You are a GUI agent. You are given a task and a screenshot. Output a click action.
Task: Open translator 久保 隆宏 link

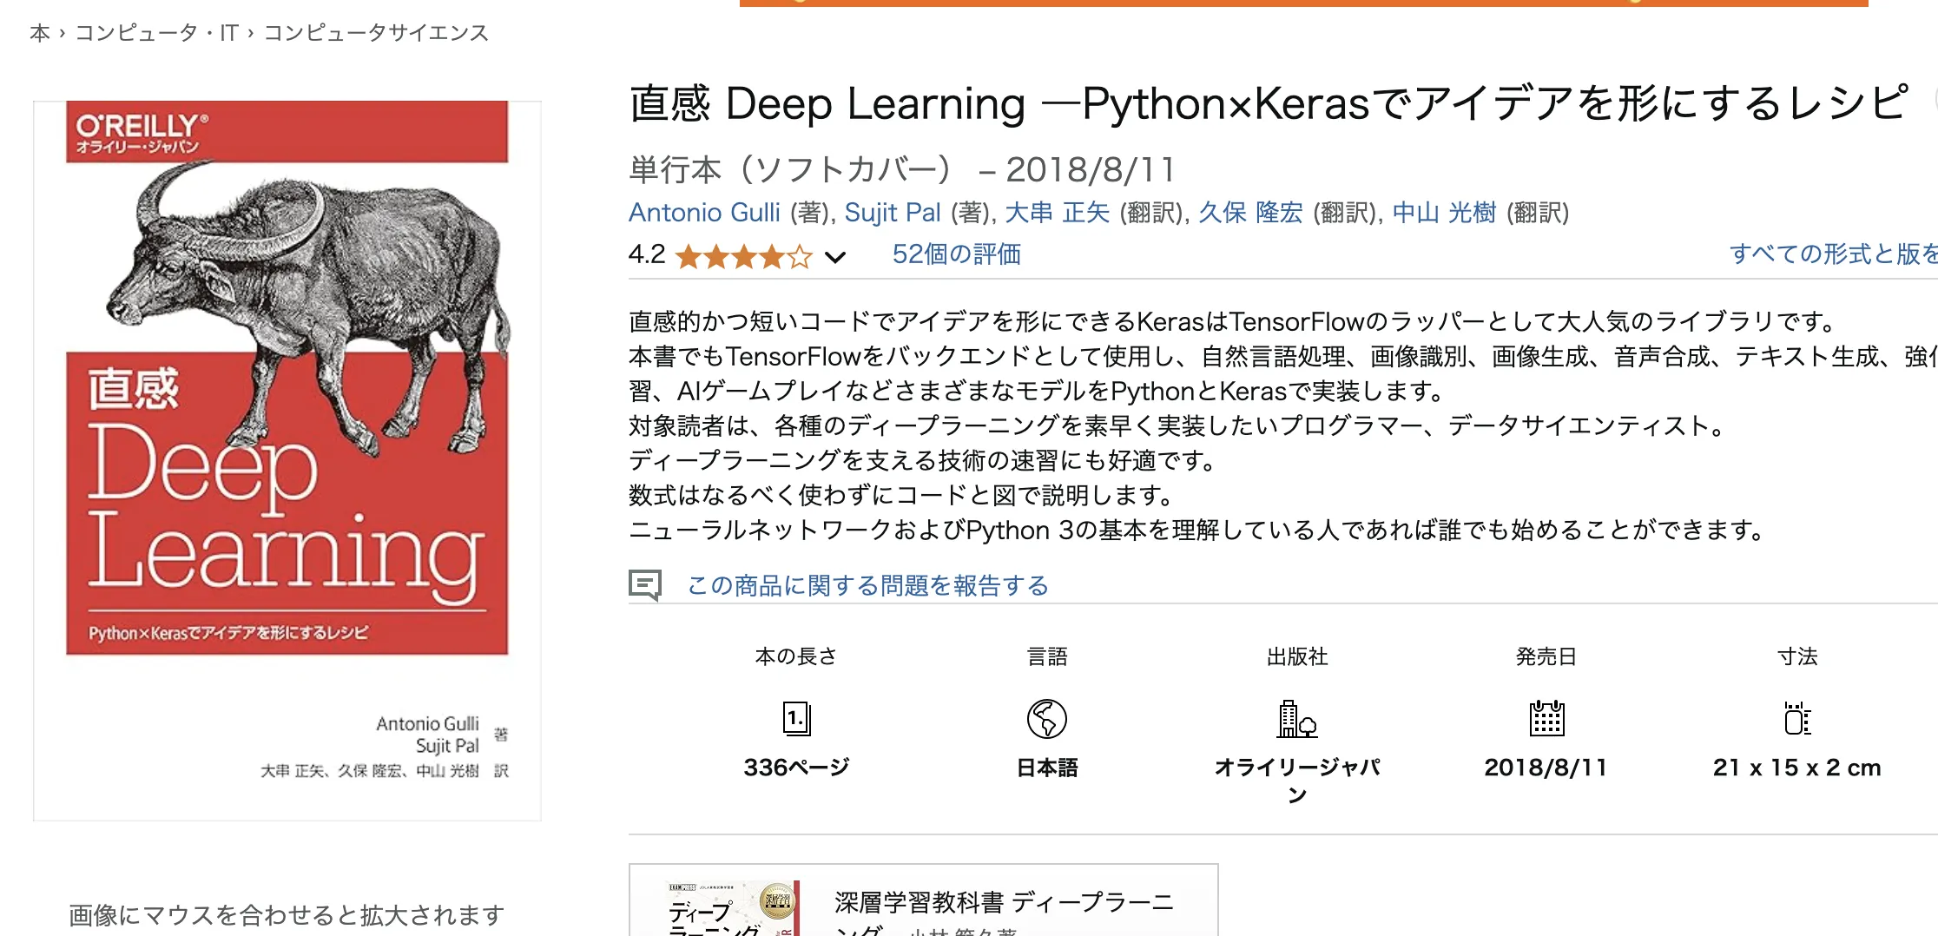(x=1250, y=213)
